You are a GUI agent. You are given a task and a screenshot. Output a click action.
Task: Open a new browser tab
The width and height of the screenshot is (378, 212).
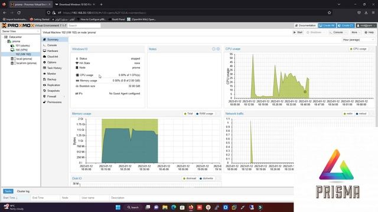pyautogui.click(x=101, y=4)
